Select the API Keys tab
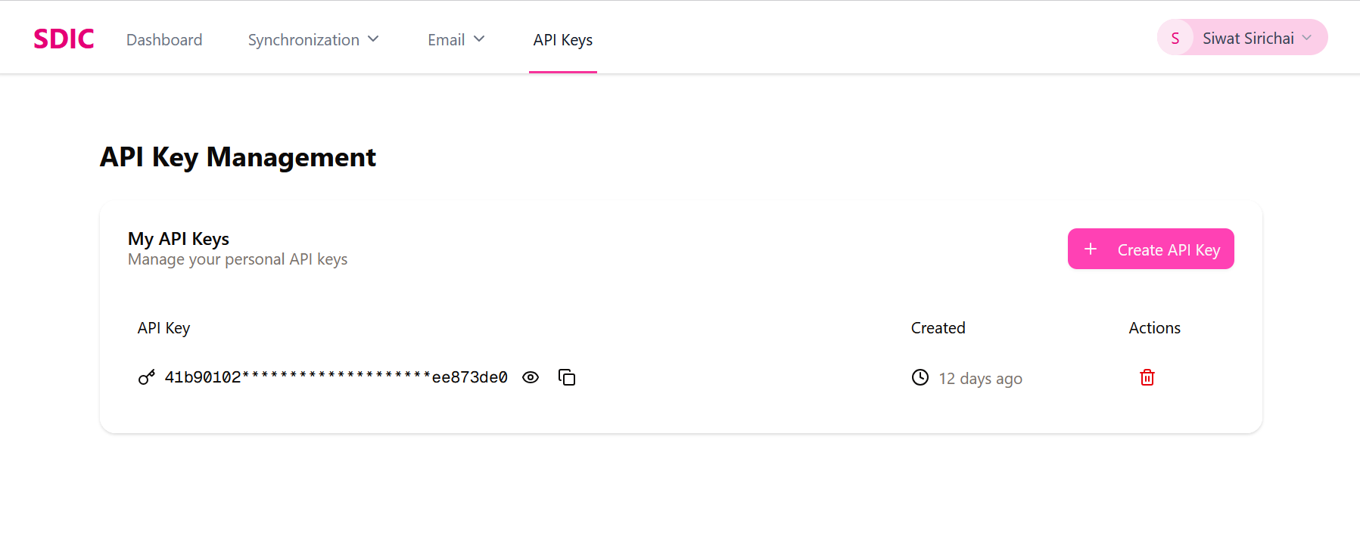 click(562, 39)
